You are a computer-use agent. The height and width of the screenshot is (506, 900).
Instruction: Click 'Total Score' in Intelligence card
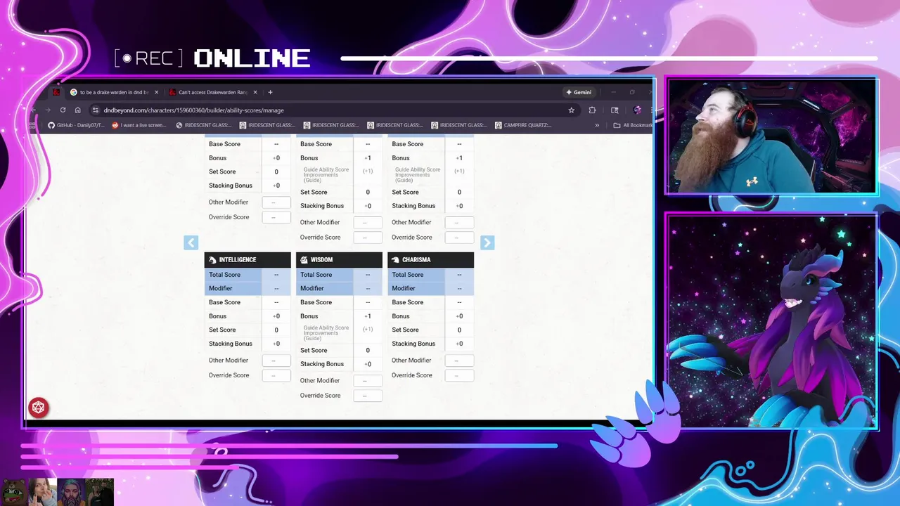click(224, 275)
